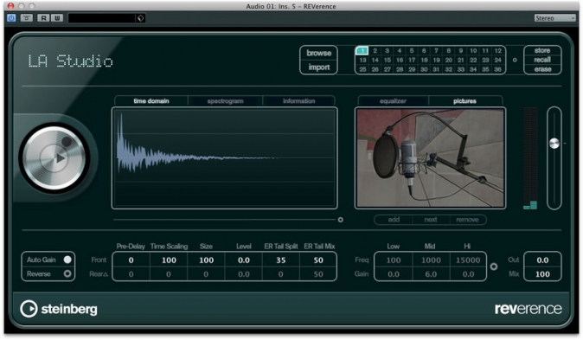Select program slot 25
The height and width of the screenshot is (340, 583).
(362, 69)
